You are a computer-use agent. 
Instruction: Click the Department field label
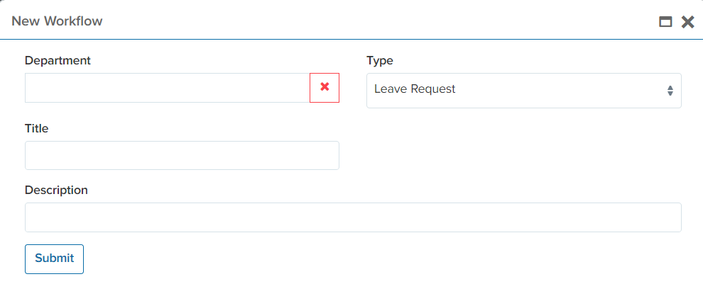click(x=58, y=60)
